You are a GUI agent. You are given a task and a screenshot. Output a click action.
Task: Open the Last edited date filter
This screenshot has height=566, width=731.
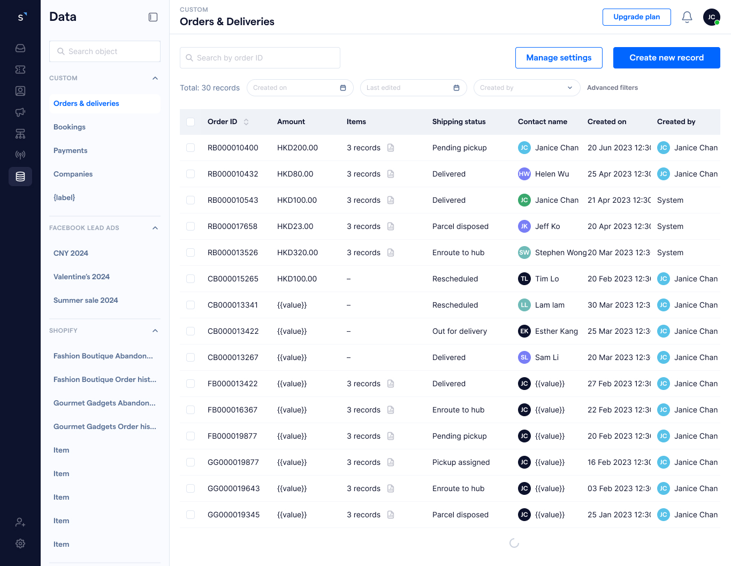coord(414,88)
